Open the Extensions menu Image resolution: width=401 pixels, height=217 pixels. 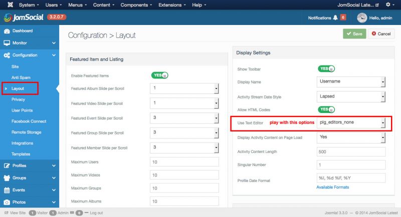point(172,5)
